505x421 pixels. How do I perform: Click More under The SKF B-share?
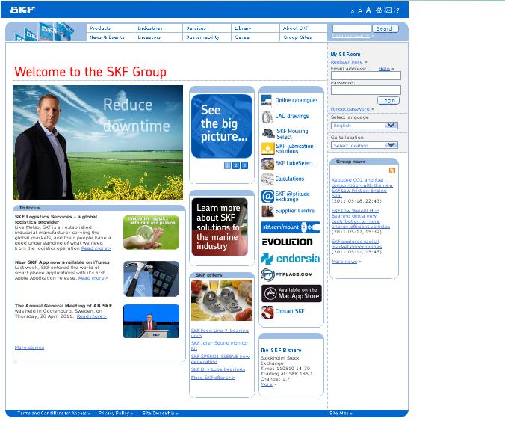267,384
